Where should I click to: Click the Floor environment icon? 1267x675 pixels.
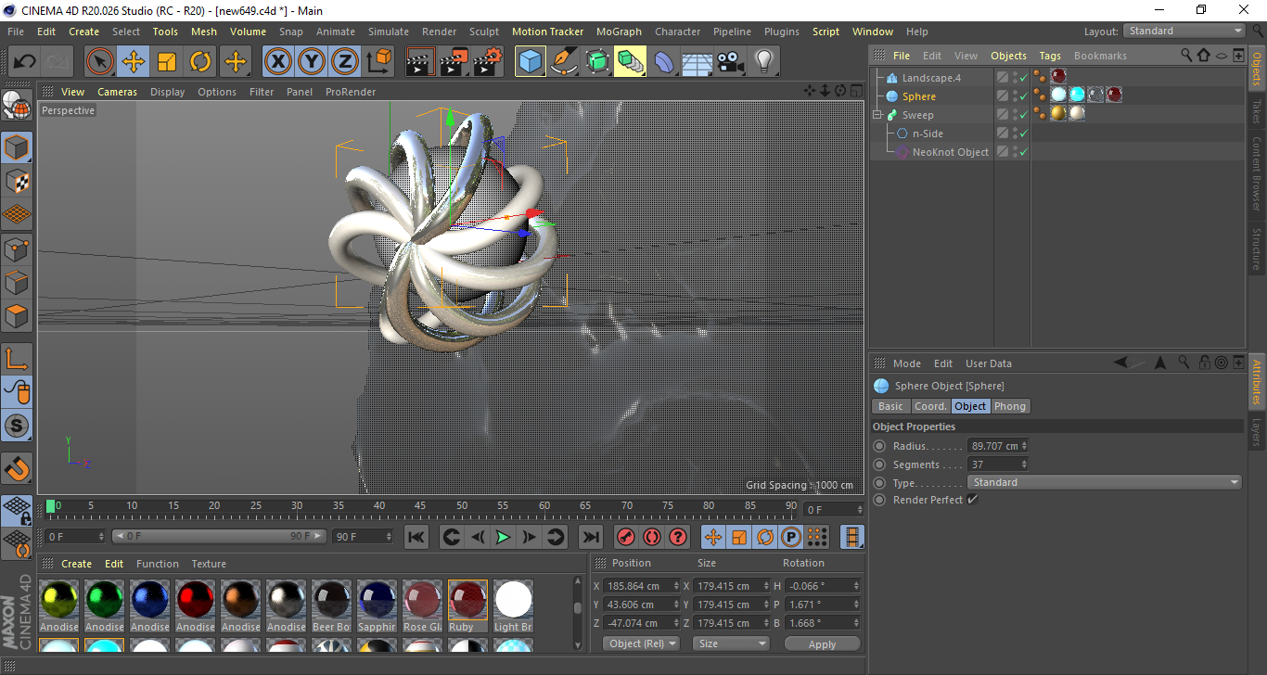click(x=697, y=62)
